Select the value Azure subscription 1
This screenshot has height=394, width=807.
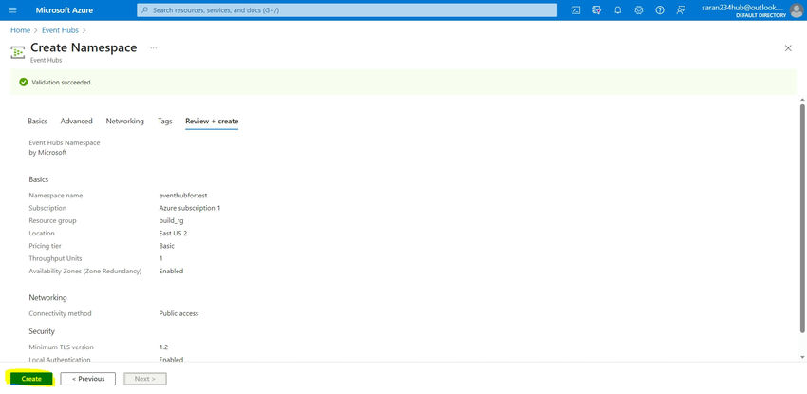click(189, 208)
